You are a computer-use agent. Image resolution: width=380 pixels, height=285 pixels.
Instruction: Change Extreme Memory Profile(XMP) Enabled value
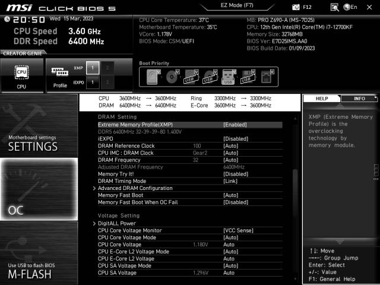(235, 125)
